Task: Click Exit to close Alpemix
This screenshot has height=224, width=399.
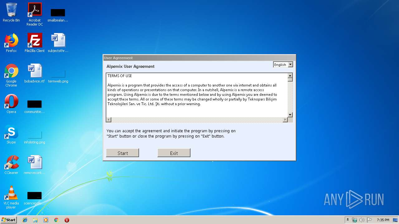Action: point(174,153)
